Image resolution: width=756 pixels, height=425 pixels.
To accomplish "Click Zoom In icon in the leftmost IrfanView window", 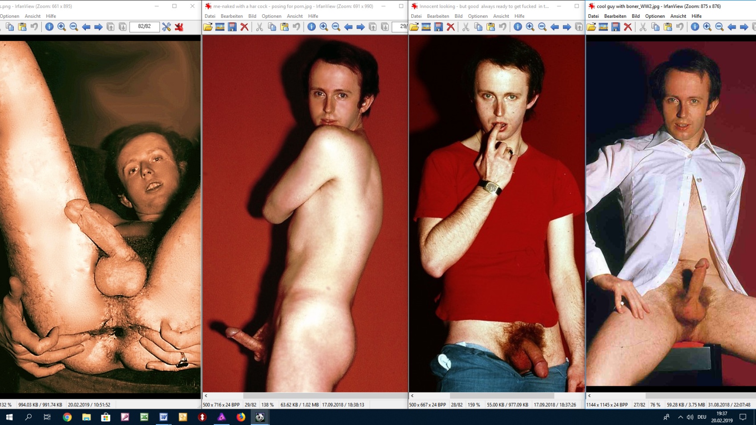I will click(x=61, y=27).
